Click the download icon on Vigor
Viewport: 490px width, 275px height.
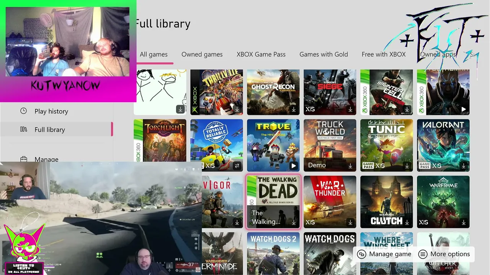(237, 222)
